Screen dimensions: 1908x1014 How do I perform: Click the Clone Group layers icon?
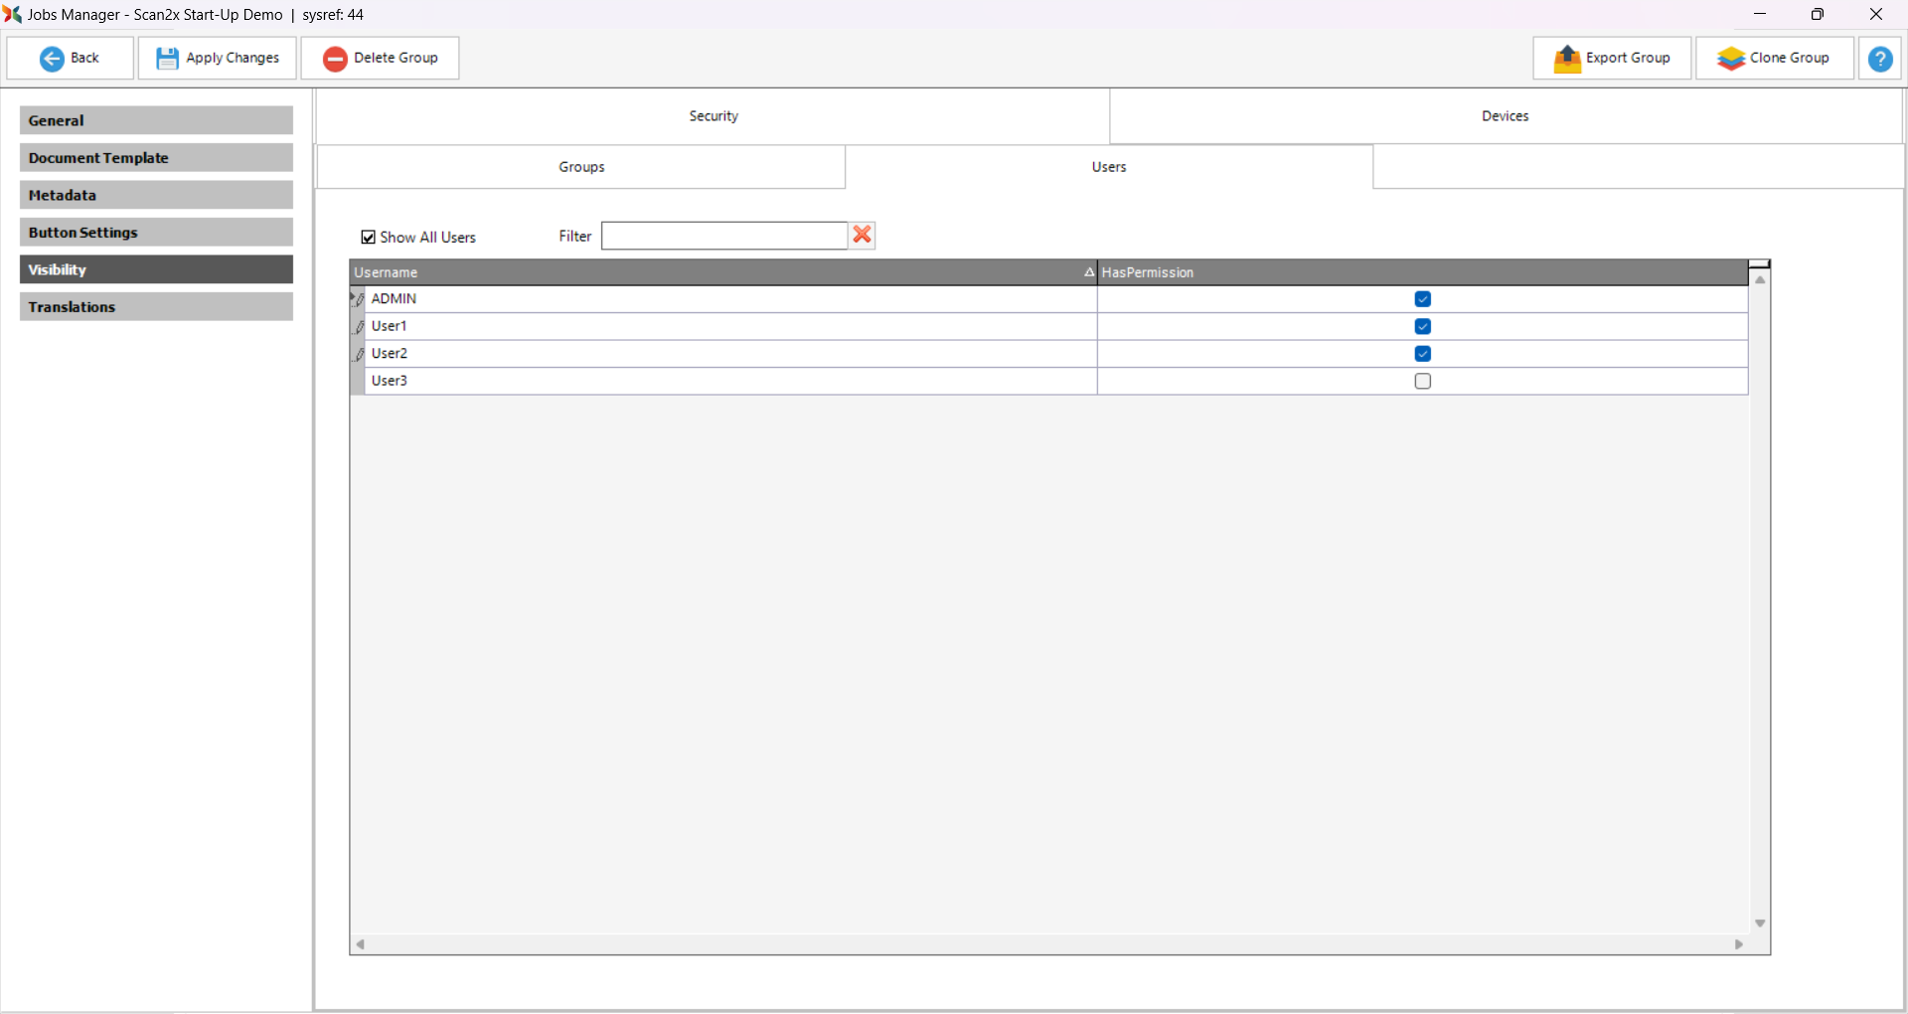pos(1730,59)
